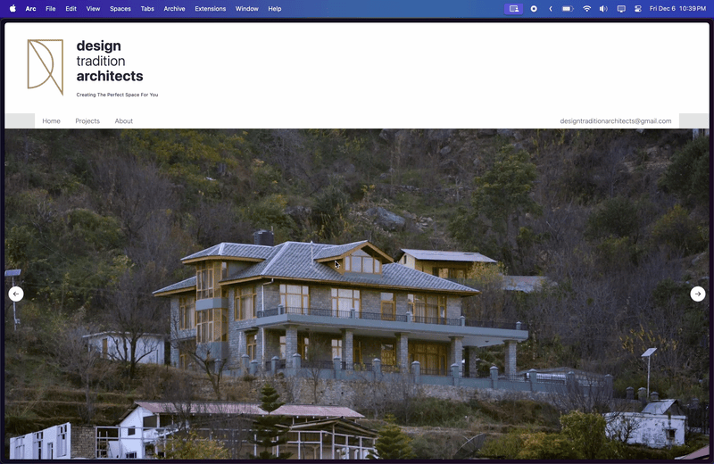Click the screen recording indicator icon

click(x=534, y=8)
